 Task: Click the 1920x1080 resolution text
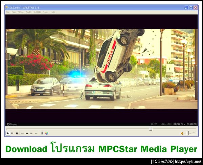point(166,124)
